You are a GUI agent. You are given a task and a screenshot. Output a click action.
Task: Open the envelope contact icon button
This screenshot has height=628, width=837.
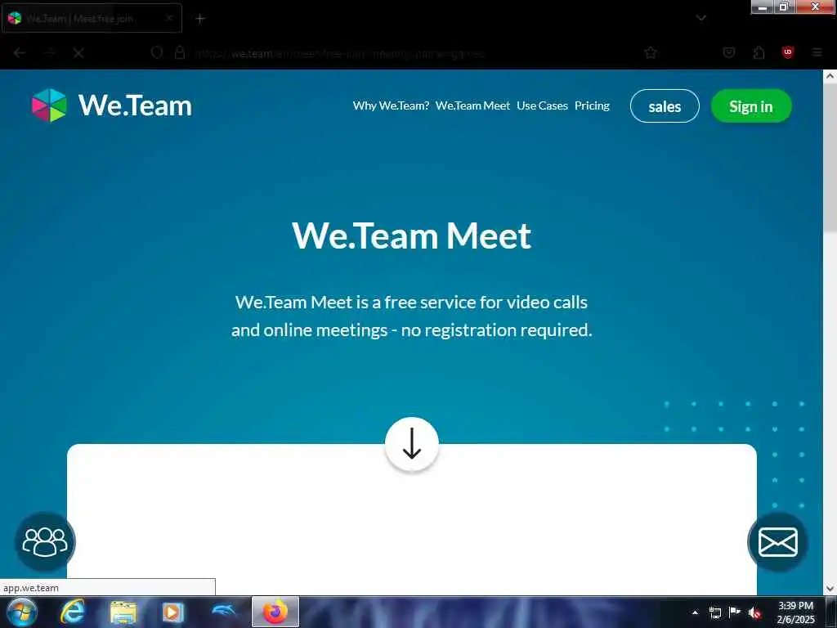[778, 541]
